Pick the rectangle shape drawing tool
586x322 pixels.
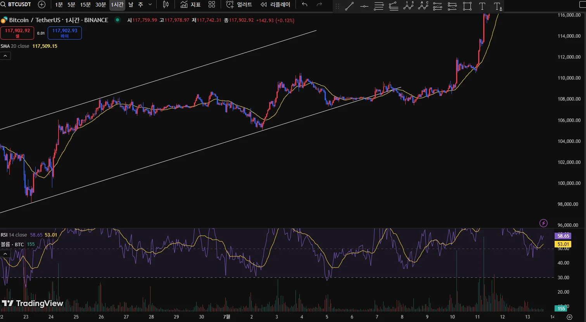(467, 6)
